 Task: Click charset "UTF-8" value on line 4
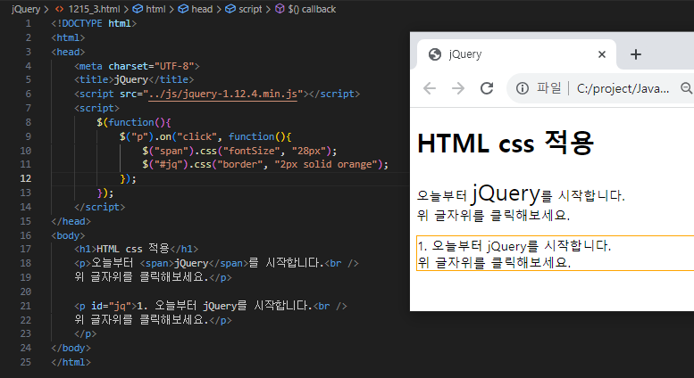174,66
